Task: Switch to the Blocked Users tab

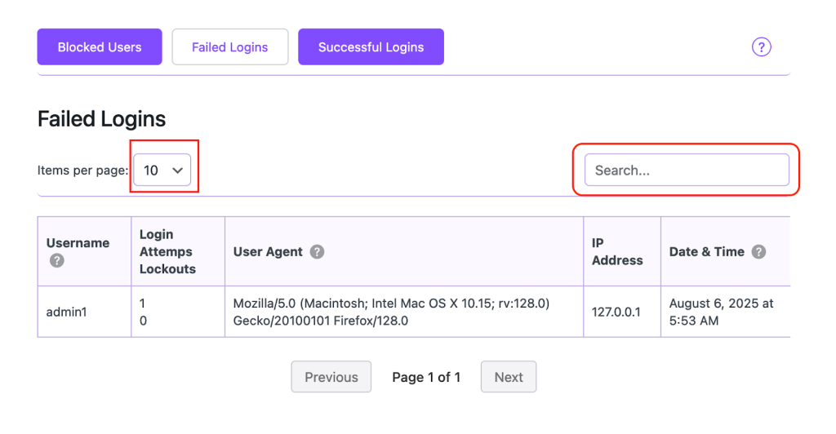Action: pyautogui.click(x=100, y=47)
